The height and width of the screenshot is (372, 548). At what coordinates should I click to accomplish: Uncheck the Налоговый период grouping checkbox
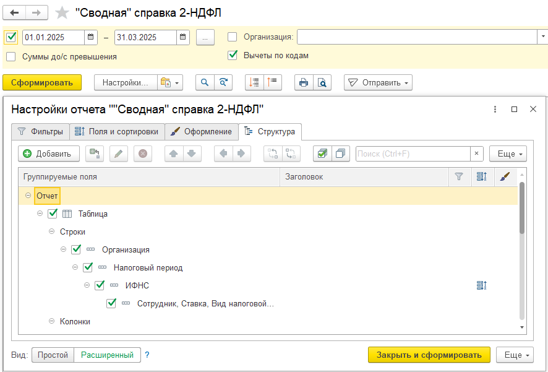[x=88, y=268]
